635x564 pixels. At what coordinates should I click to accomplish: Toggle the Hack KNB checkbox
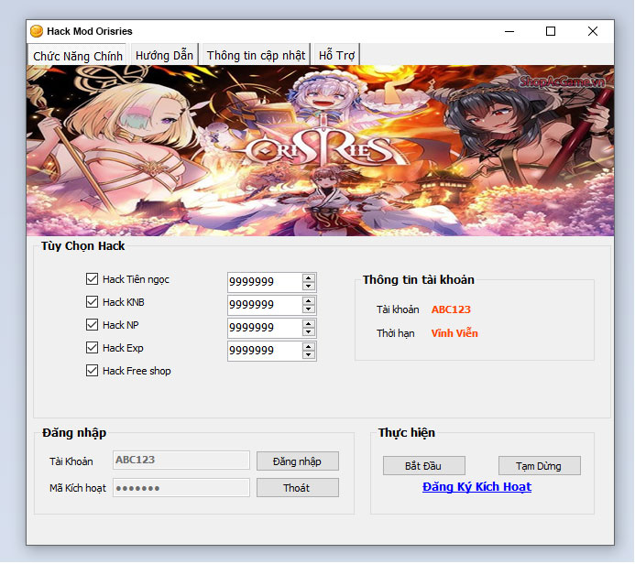(92, 302)
